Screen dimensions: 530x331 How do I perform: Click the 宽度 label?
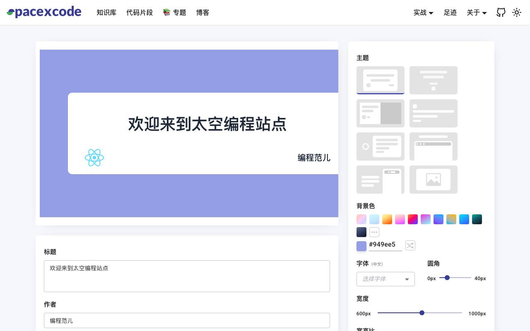[x=363, y=299]
